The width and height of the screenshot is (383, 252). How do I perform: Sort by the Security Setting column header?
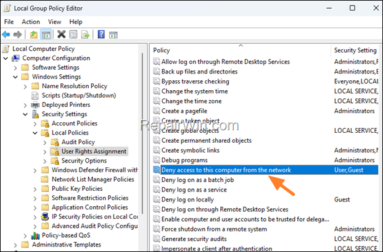click(x=355, y=50)
